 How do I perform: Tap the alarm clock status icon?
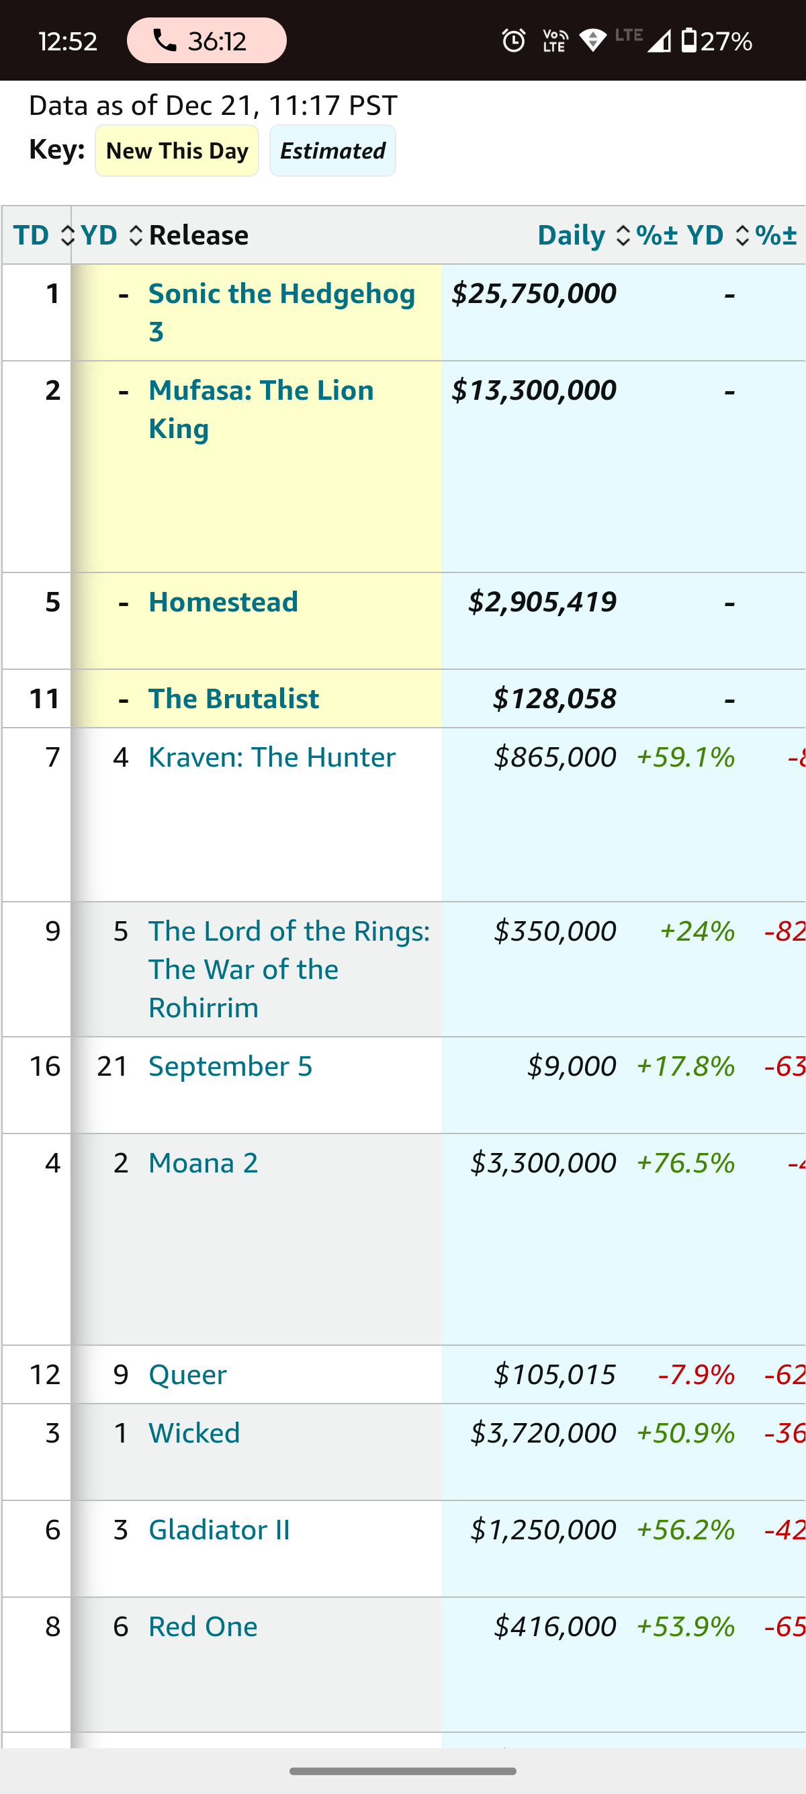click(x=514, y=40)
